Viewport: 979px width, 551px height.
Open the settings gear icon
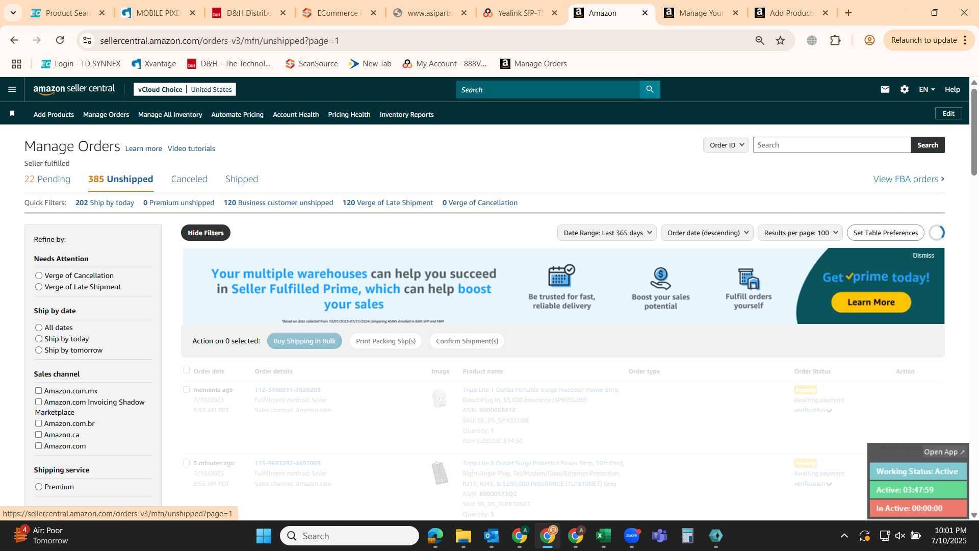[x=905, y=89]
